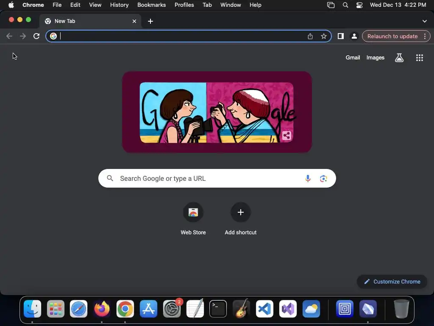Start voice search with microphone icon
The height and width of the screenshot is (326, 434).
[x=308, y=179]
